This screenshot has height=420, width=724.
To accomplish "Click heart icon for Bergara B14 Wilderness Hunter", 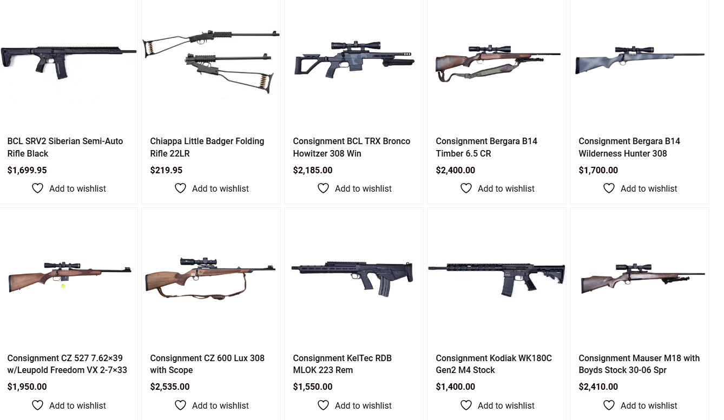I will coord(609,188).
